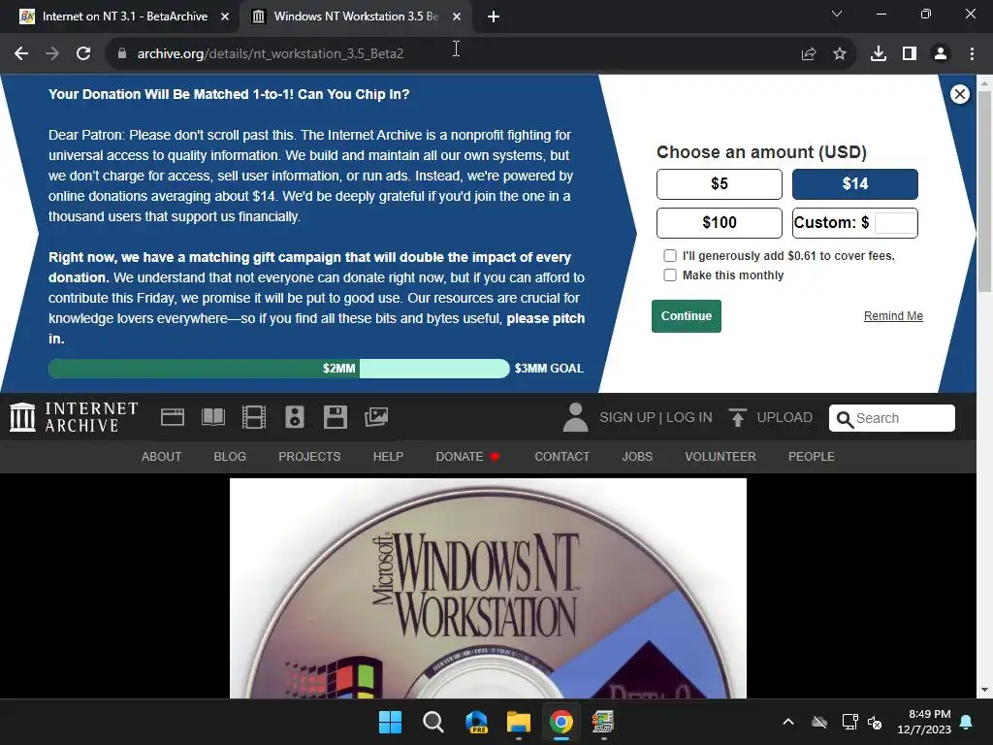Close the Internet on NT 3.1 tab
993x745 pixels.
point(225,17)
